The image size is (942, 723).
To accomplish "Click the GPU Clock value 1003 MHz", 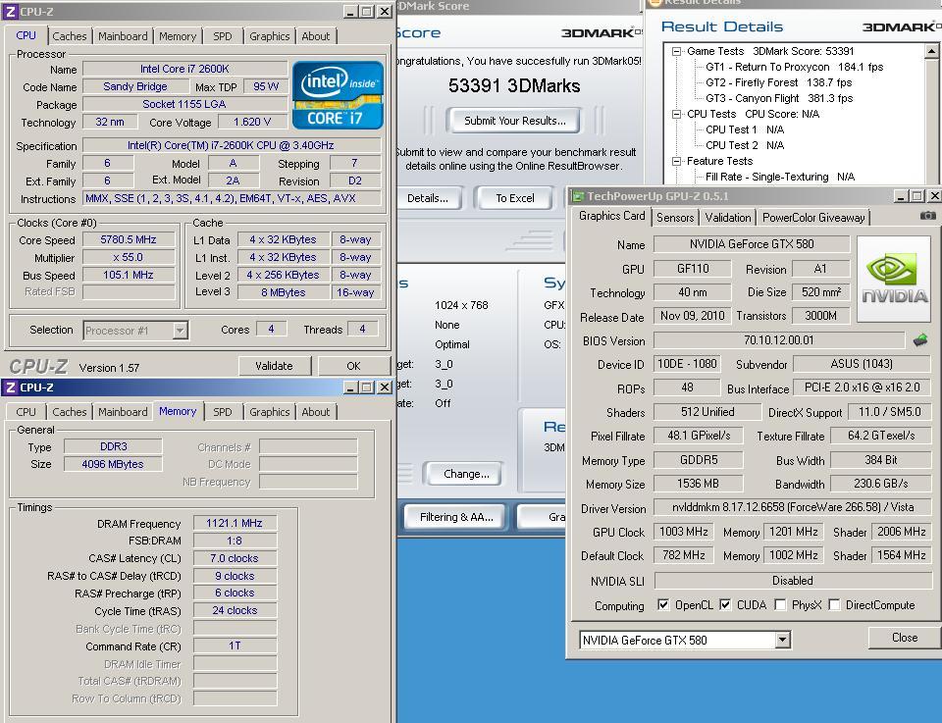I will click(684, 532).
